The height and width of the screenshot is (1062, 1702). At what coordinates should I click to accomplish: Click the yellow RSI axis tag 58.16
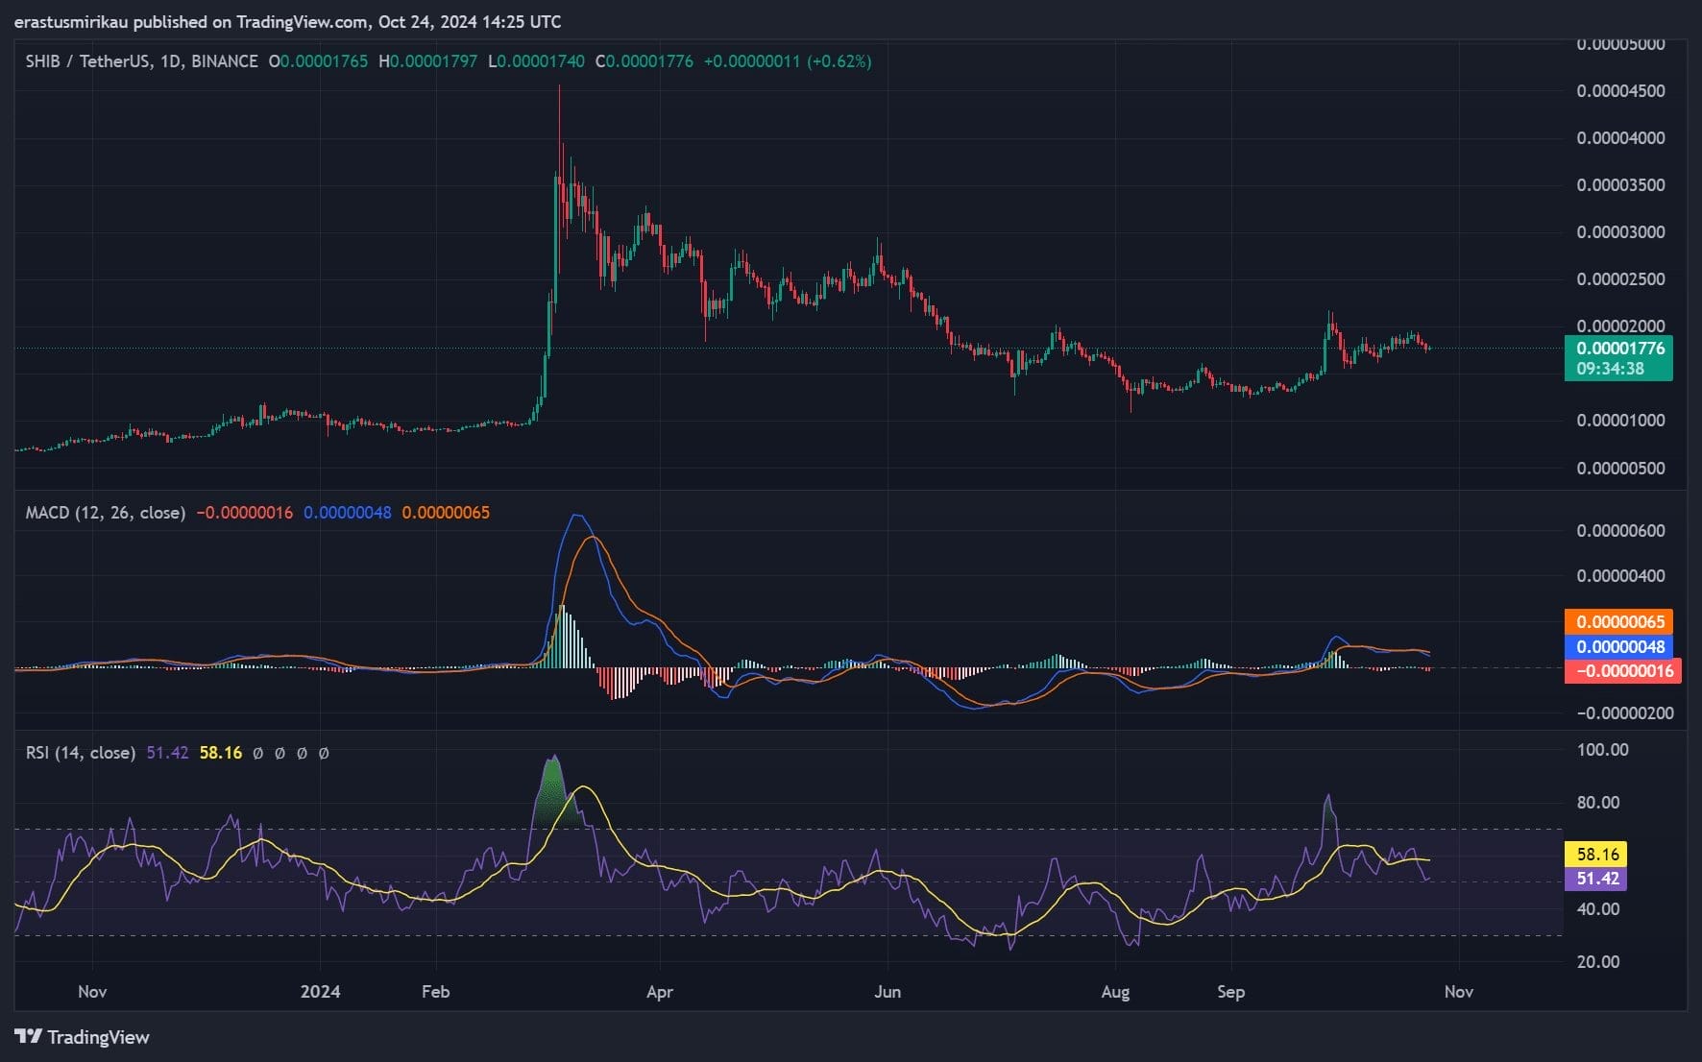[1597, 854]
